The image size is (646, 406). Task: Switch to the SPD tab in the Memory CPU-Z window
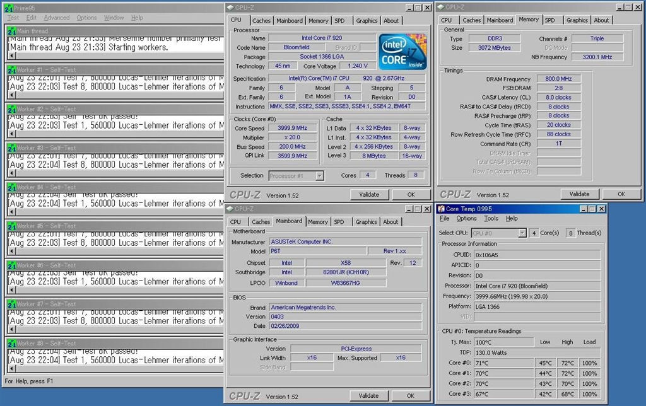coord(550,20)
